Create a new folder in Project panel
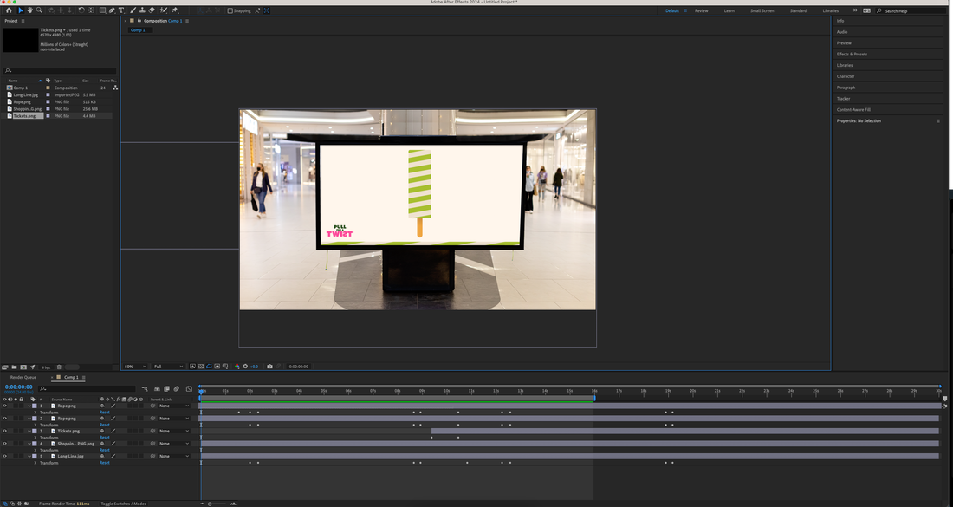This screenshot has height=507, width=953. click(14, 367)
